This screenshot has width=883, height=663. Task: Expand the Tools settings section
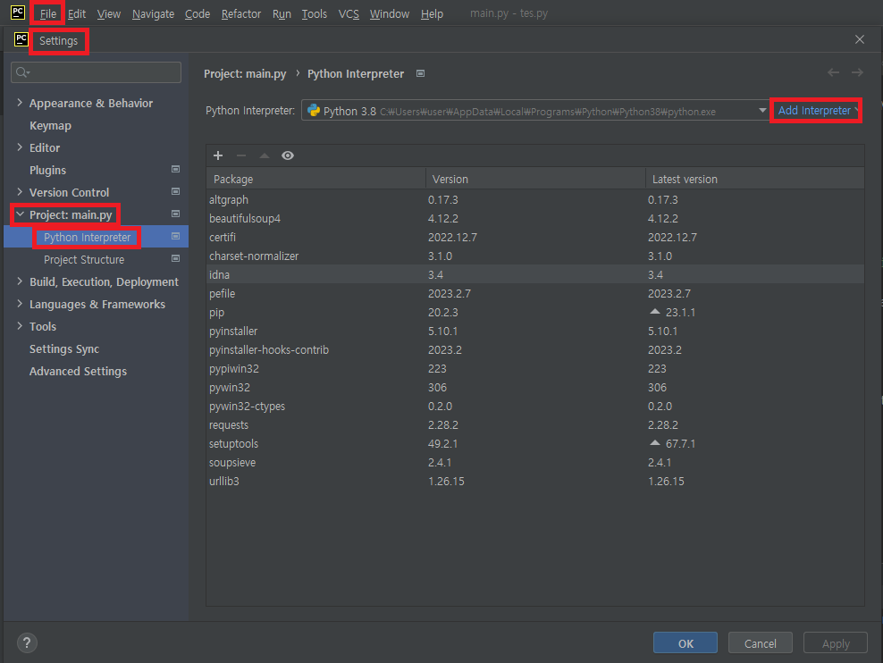tap(20, 326)
